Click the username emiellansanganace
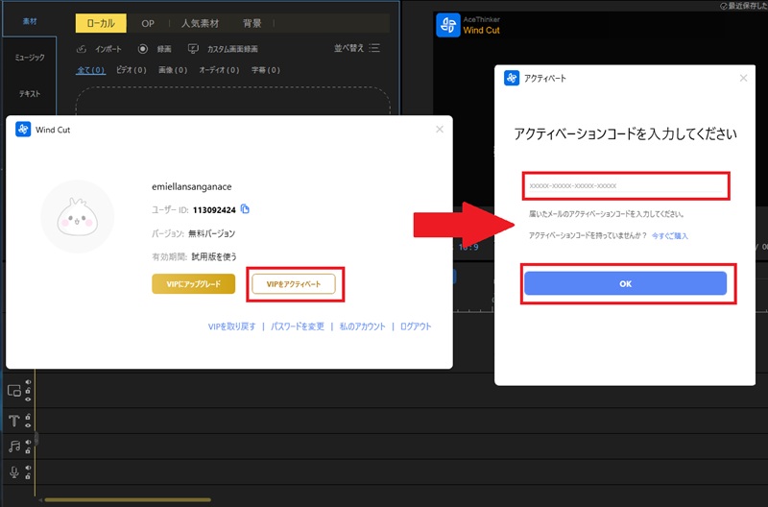This screenshot has height=507, width=768. [191, 186]
